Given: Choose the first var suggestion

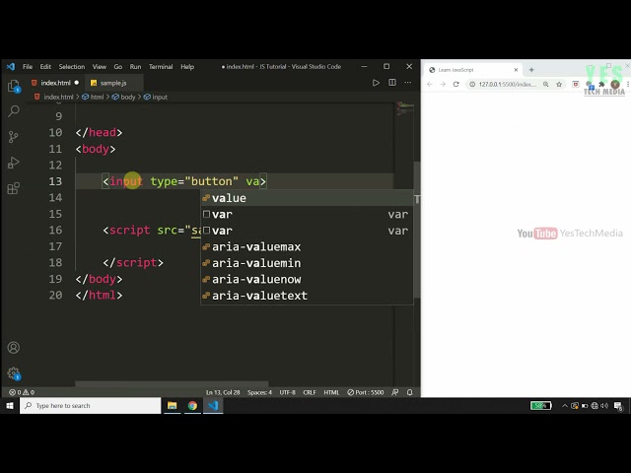Looking at the screenshot, I should [307, 215].
